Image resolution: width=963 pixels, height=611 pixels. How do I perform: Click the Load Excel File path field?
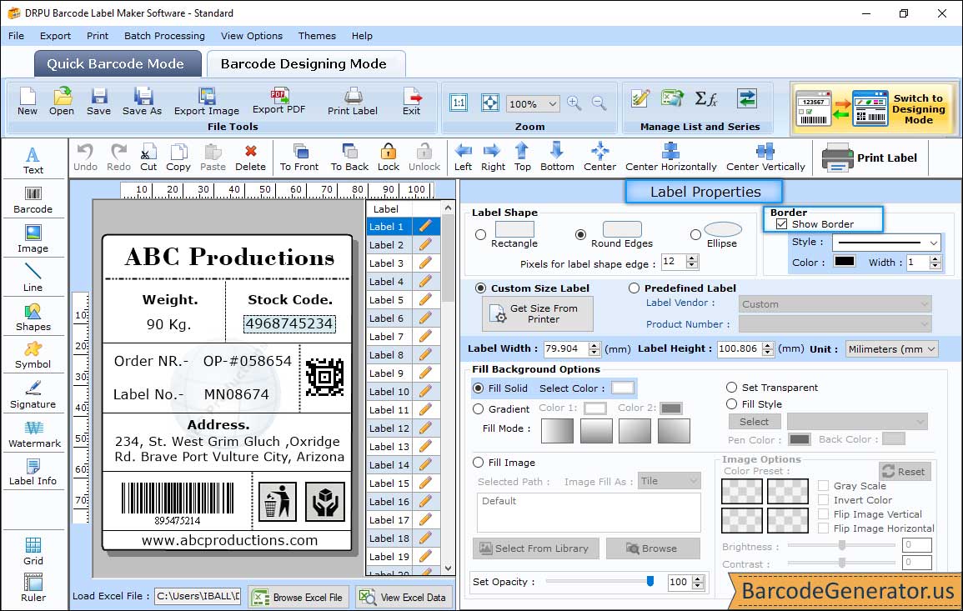tap(197, 596)
